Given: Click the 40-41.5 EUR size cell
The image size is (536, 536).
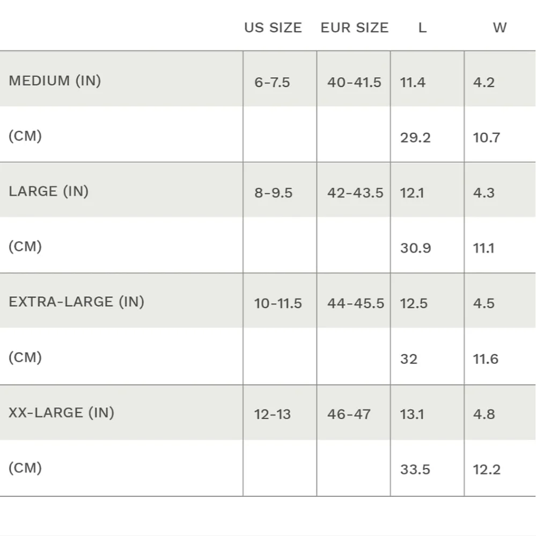Looking at the screenshot, I should [354, 83].
